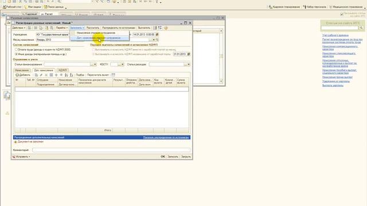Sort table ascending with A-Z icon

[x=67, y=75]
